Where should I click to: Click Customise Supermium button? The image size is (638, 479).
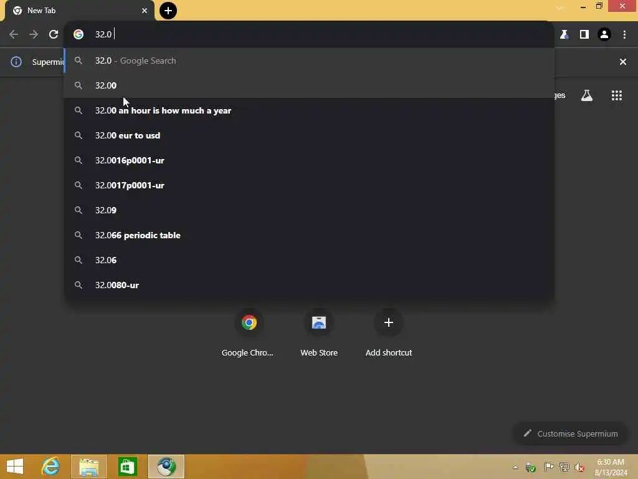(x=571, y=433)
